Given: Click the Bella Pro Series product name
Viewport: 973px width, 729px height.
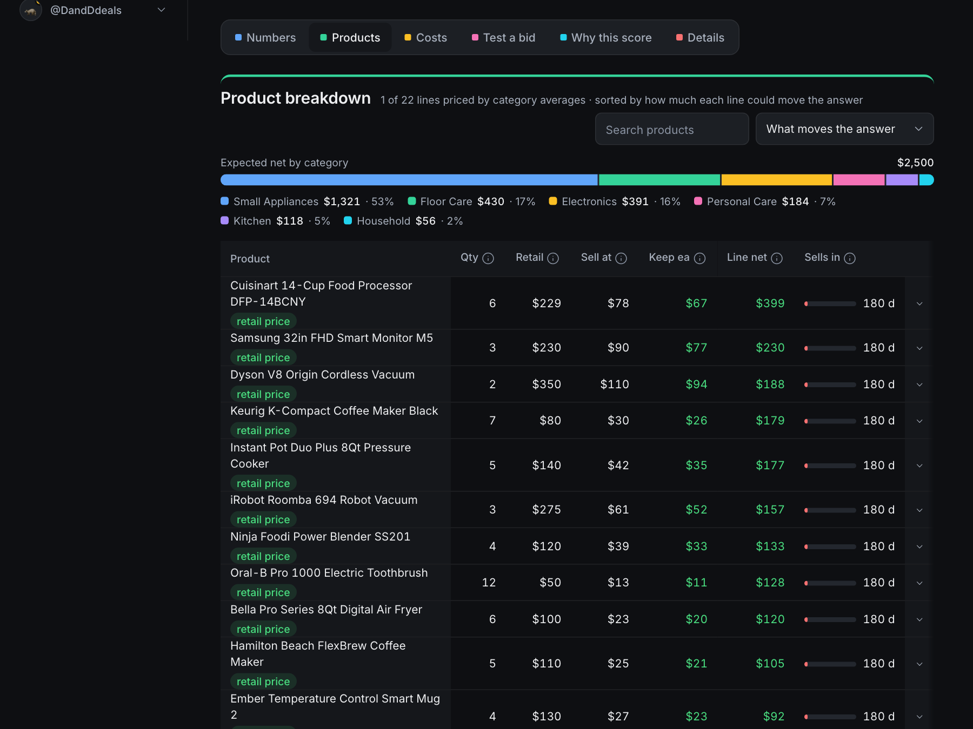Looking at the screenshot, I should [326, 610].
